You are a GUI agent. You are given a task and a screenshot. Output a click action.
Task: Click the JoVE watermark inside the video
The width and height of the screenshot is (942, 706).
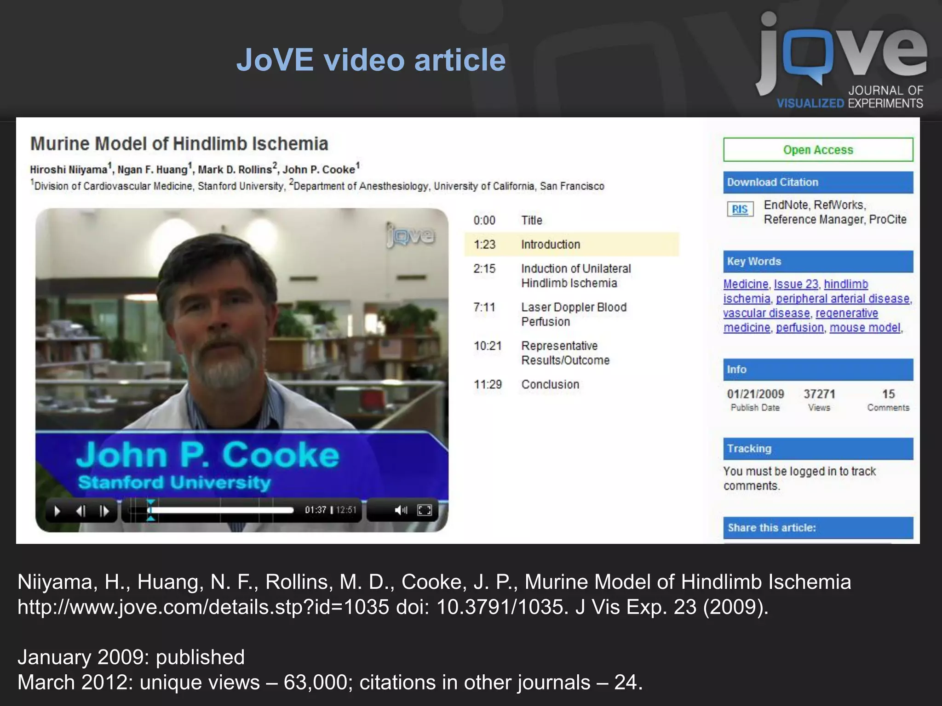coord(410,235)
